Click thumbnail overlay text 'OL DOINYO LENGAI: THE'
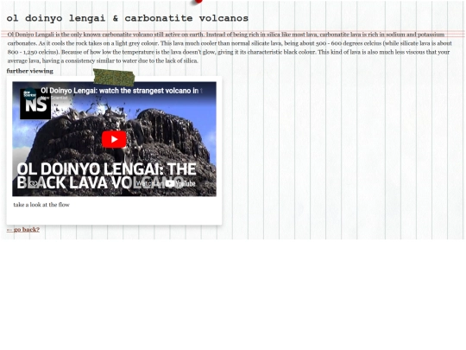 pos(106,169)
